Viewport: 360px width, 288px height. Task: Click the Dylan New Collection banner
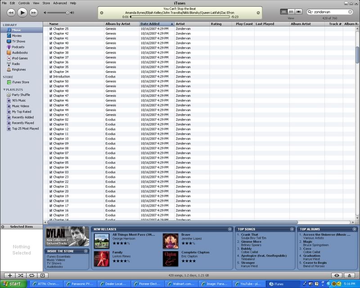click(x=67, y=236)
